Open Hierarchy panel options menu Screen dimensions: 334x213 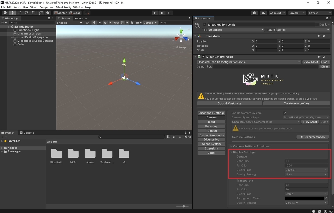click(x=53, y=18)
